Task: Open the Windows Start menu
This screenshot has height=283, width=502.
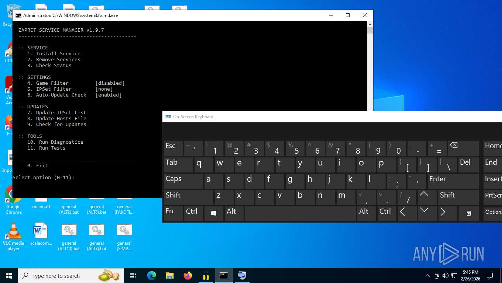Action: 9,276
